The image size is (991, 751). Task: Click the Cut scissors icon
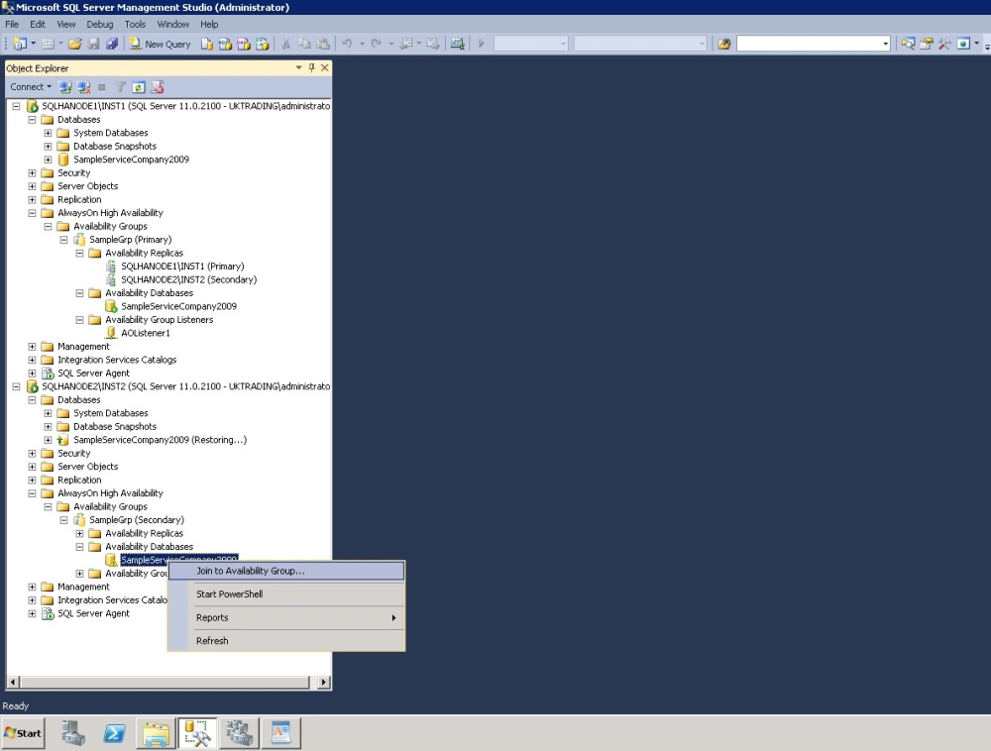tap(285, 44)
